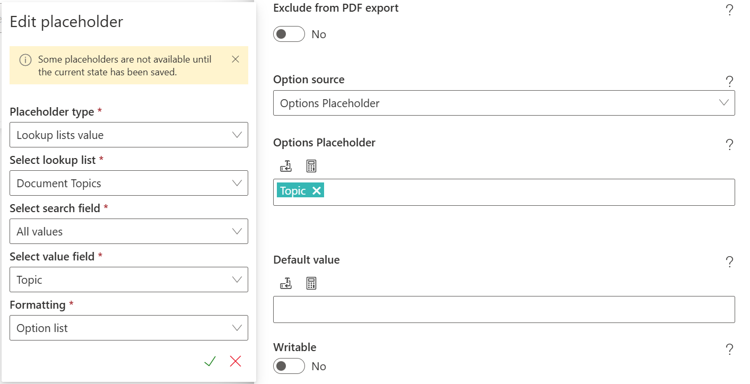The image size is (750, 384).
Task: Click insert placeholder icon under Default value
Action: [286, 284]
